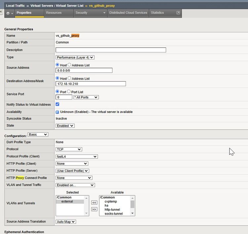The width and height of the screenshot is (248, 234).
Task: Open the Source Address Translation dropdown
Action: [66, 222]
